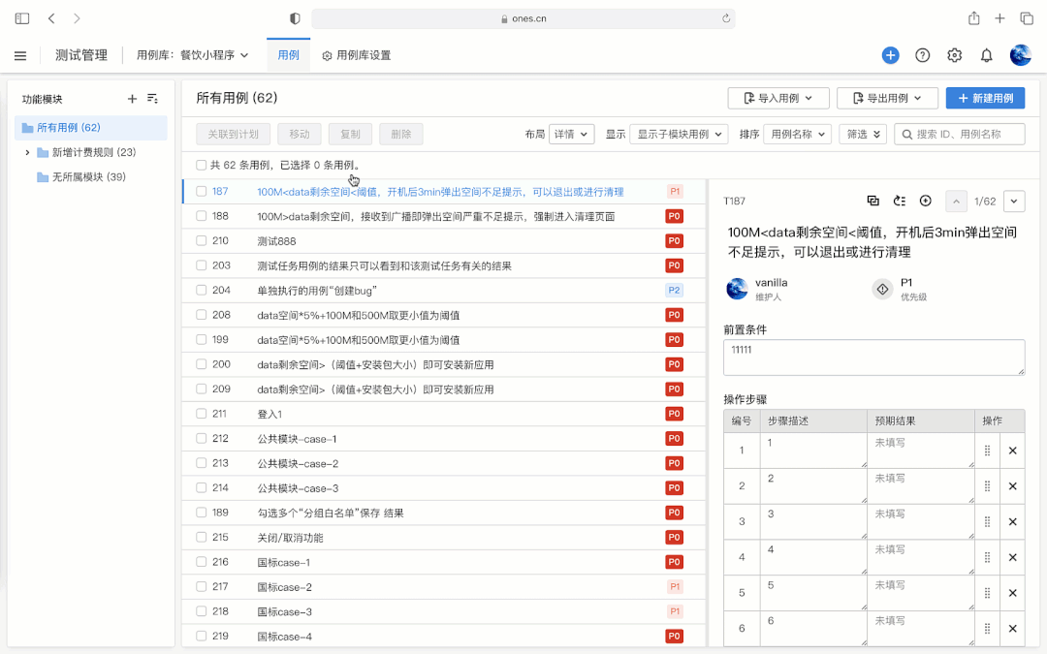Open the 布局 详情 dropdown

click(572, 134)
